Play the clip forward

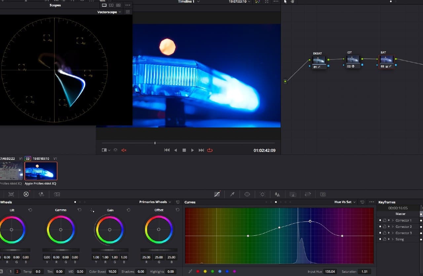[192, 150]
